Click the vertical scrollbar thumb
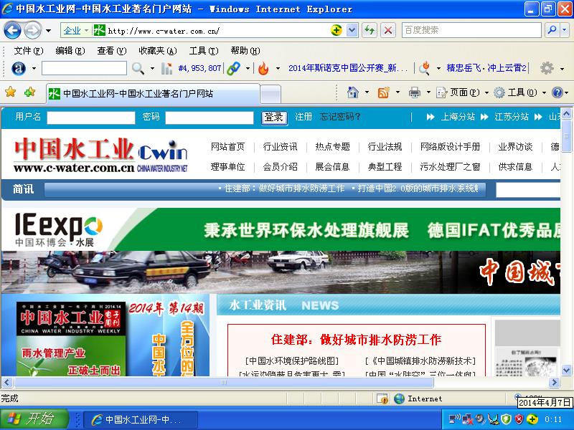Image resolution: width=574 pixels, height=430 pixels. [566, 136]
